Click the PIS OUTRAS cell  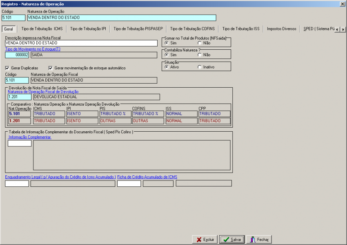(116, 121)
